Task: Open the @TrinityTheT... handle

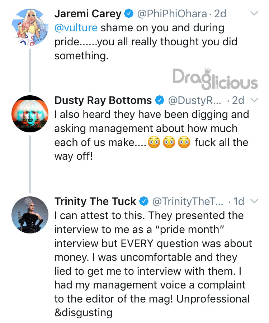Action: (188, 201)
